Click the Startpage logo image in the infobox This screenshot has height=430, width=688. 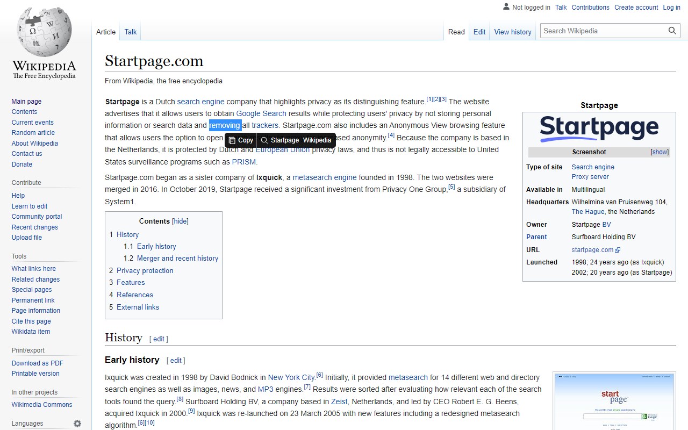coord(599,129)
